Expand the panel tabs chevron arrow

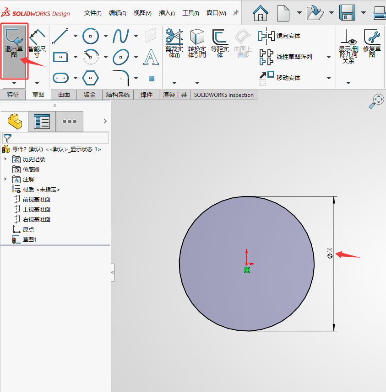tap(105, 121)
